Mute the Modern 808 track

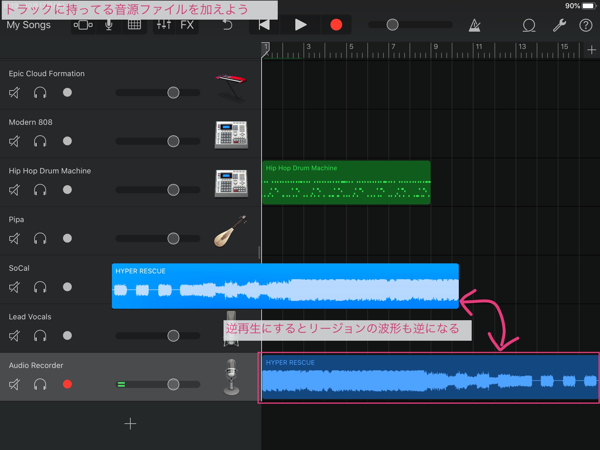[14, 141]
